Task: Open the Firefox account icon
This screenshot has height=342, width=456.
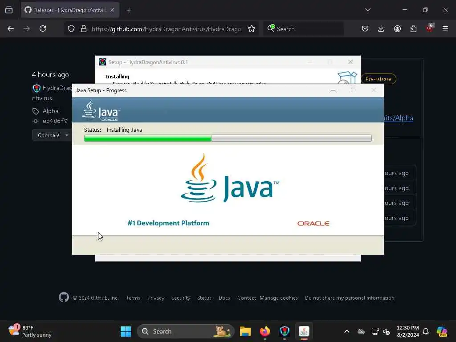Action: (x=397, y=28)
